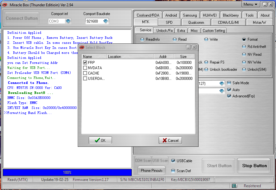Viewport: 276px width, 190px height.
Task: Click the Connect Button
Action: click(22, 18)
